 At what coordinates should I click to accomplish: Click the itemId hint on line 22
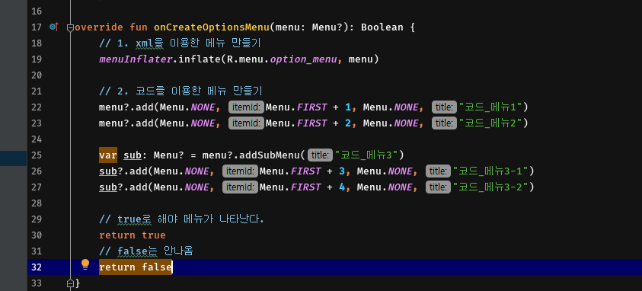(x=246, y=107)
